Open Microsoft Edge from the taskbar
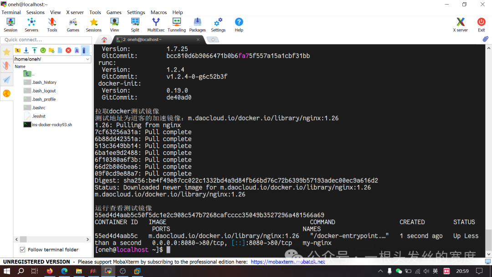The image size is (492, 277). pos(64,271)
